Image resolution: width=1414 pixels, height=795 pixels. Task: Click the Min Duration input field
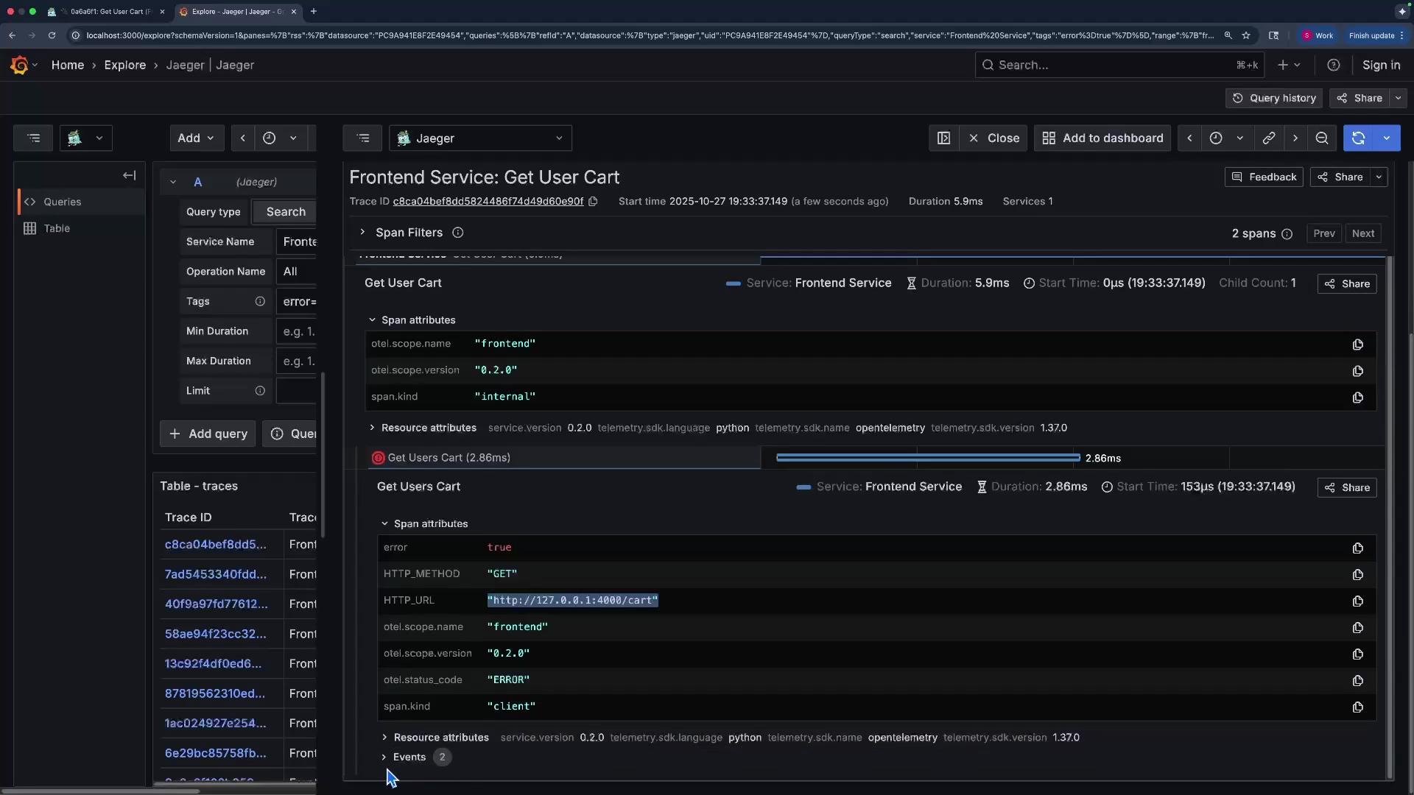pyautogui.click(x=296, y=331)
